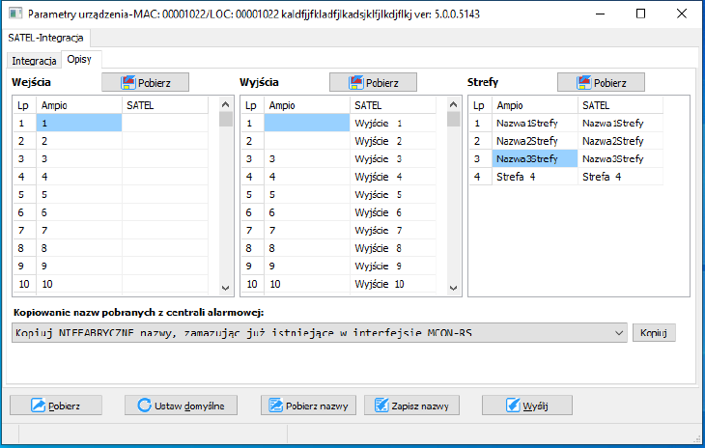Click the Wyślij button
This screenshot has height=448, width=705.
point(527,406)
